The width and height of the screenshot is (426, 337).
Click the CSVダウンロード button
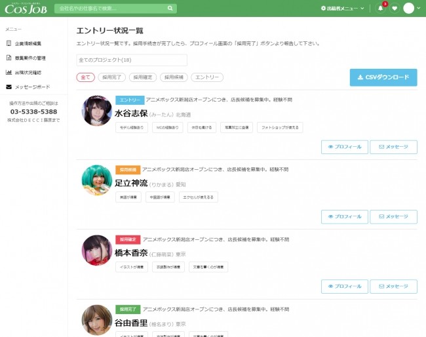pyautogui.click(x=383, y=77)
